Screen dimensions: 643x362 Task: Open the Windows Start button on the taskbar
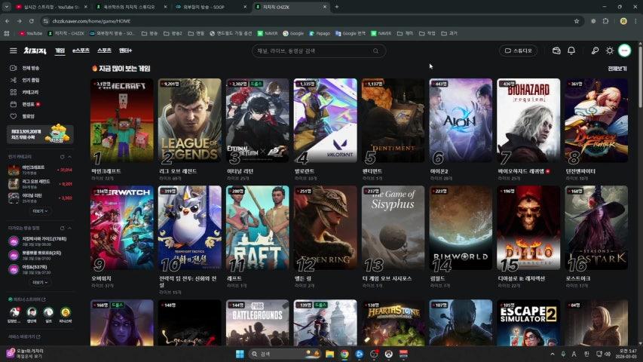[240, 354]
